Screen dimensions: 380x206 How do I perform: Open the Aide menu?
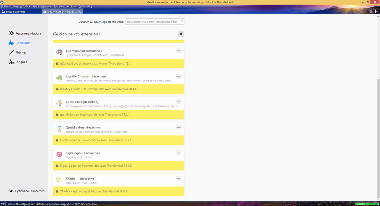(90, 6)
